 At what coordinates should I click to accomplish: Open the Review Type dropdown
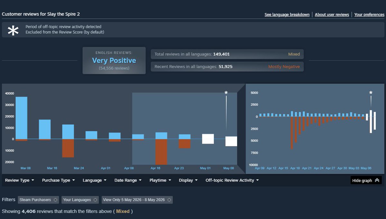pos(20,180)
